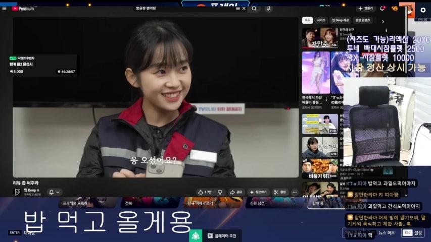Start voice search with the microphone

point(268,9)
